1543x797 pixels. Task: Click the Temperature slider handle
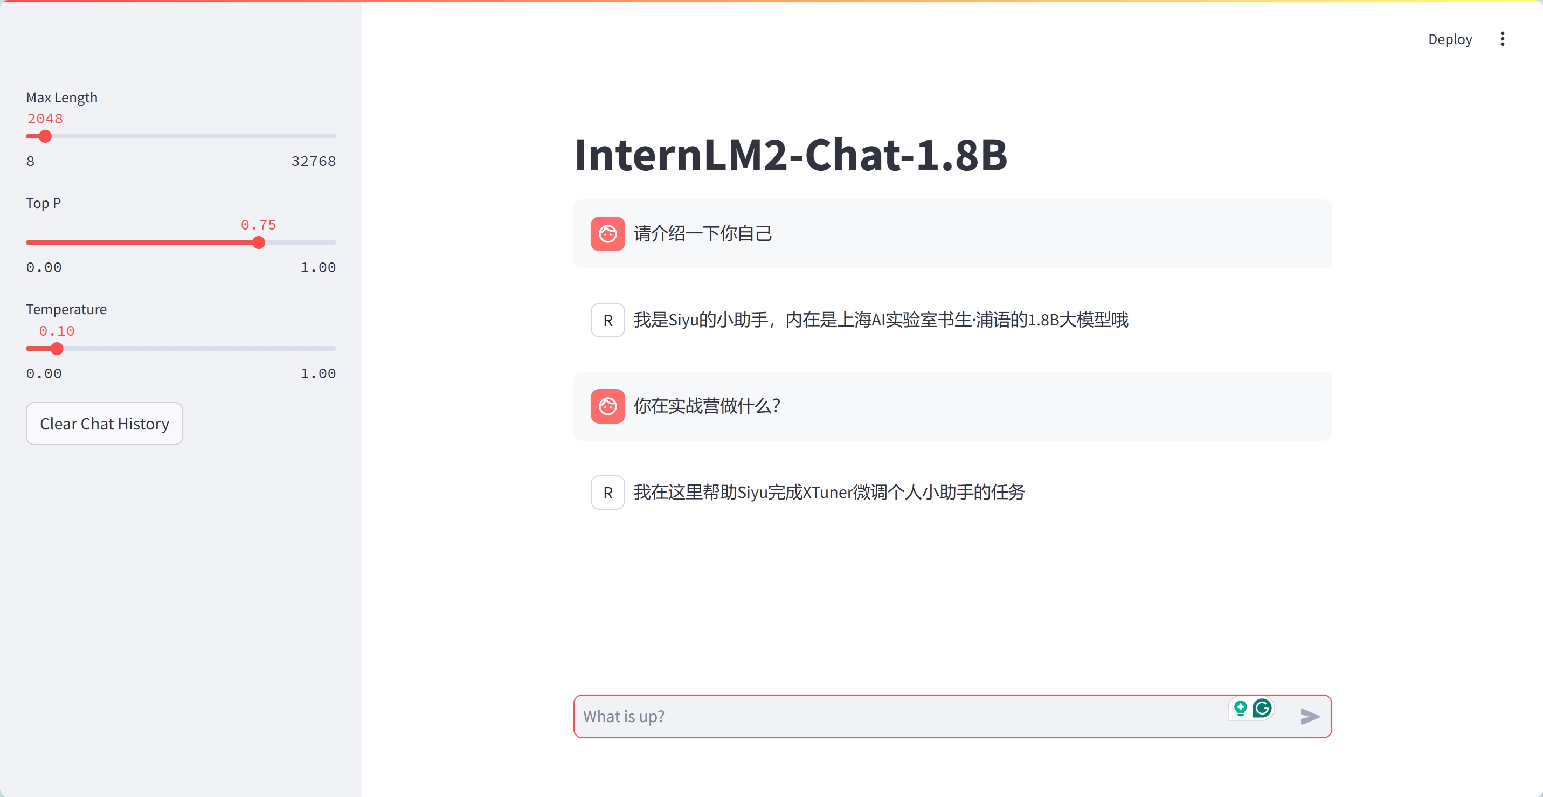click(x=57, y=349)
